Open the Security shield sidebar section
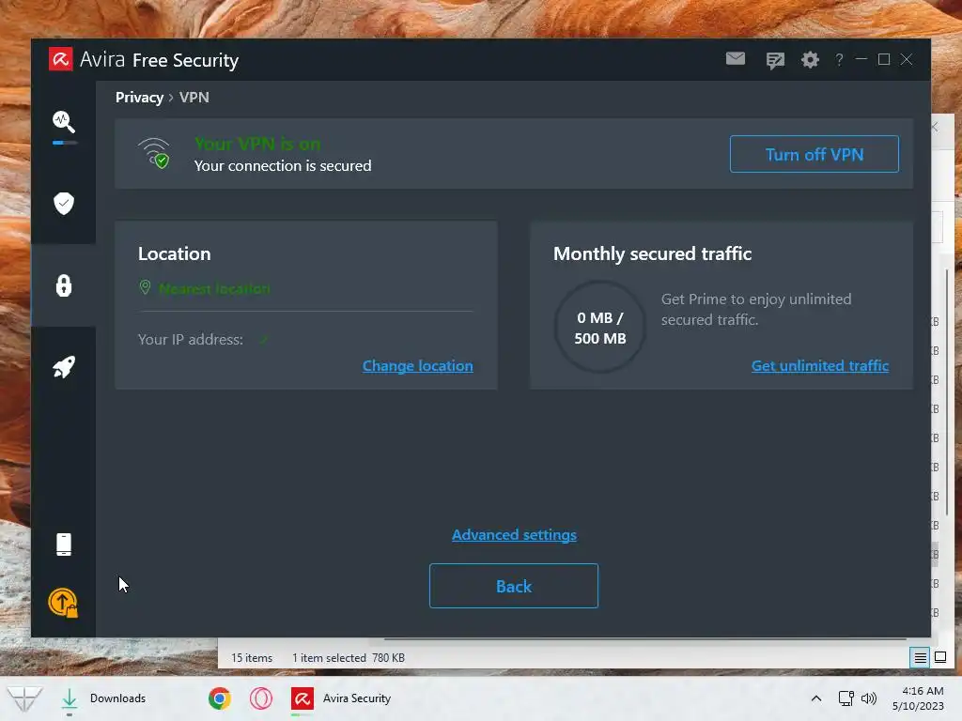This screenshot has height=721, width=962. (x=64, y=204)
